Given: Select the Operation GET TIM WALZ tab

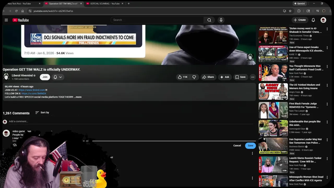Looking at the screenshot, I should click(63, 4).
